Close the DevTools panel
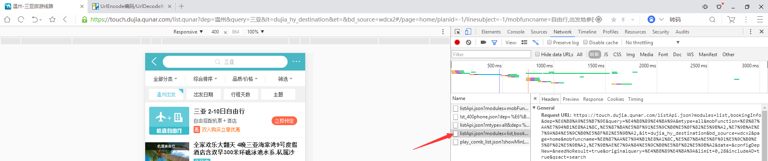This screenshot has width=768, height=161. pos(761,32)
